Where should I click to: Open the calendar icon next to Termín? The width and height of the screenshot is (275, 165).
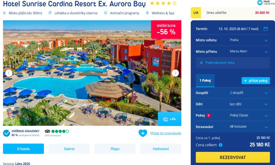click(x=266, y=29)
